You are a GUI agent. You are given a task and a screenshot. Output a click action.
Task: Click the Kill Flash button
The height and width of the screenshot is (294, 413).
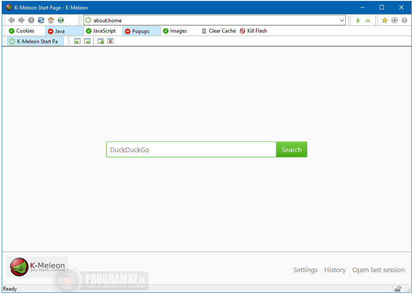click(253, 31)
